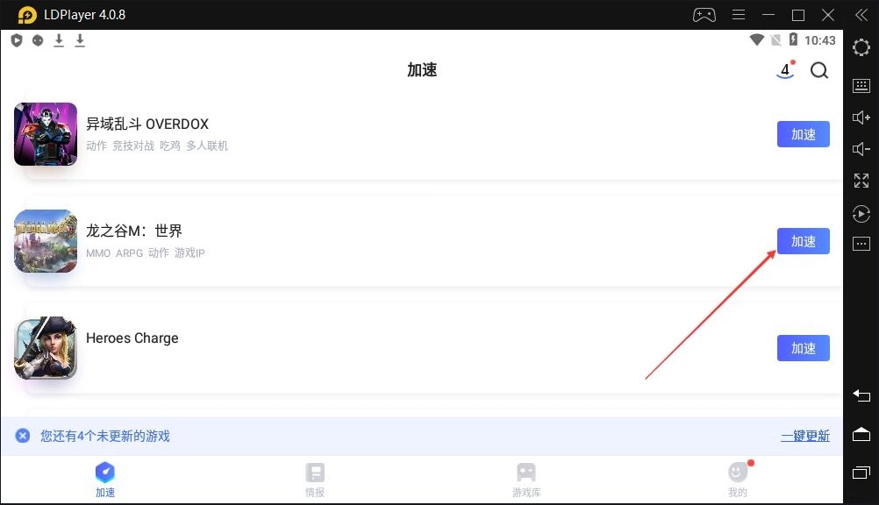This screenshot has width=879, height=505.
Task: Click the 一键更新 link
Action: 805,436
